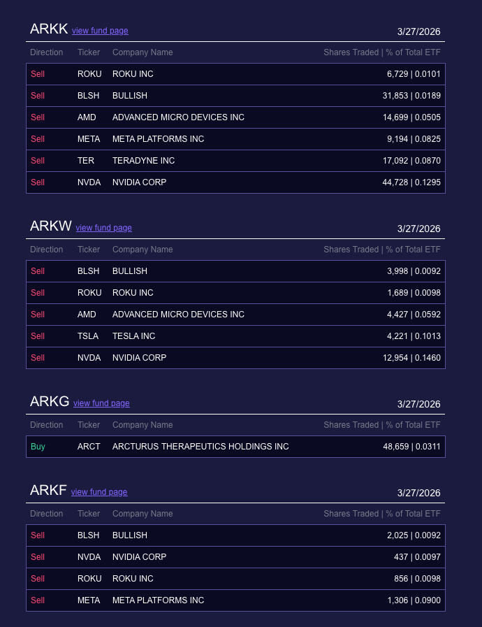Click the Buy direction label
Image resolution: width=482 pixels, height=627 pixels.
[38, 447]
